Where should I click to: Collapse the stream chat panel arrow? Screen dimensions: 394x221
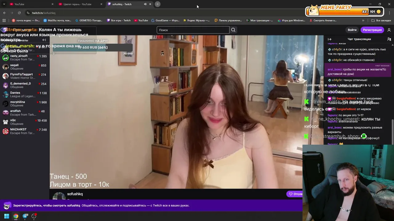329,39
